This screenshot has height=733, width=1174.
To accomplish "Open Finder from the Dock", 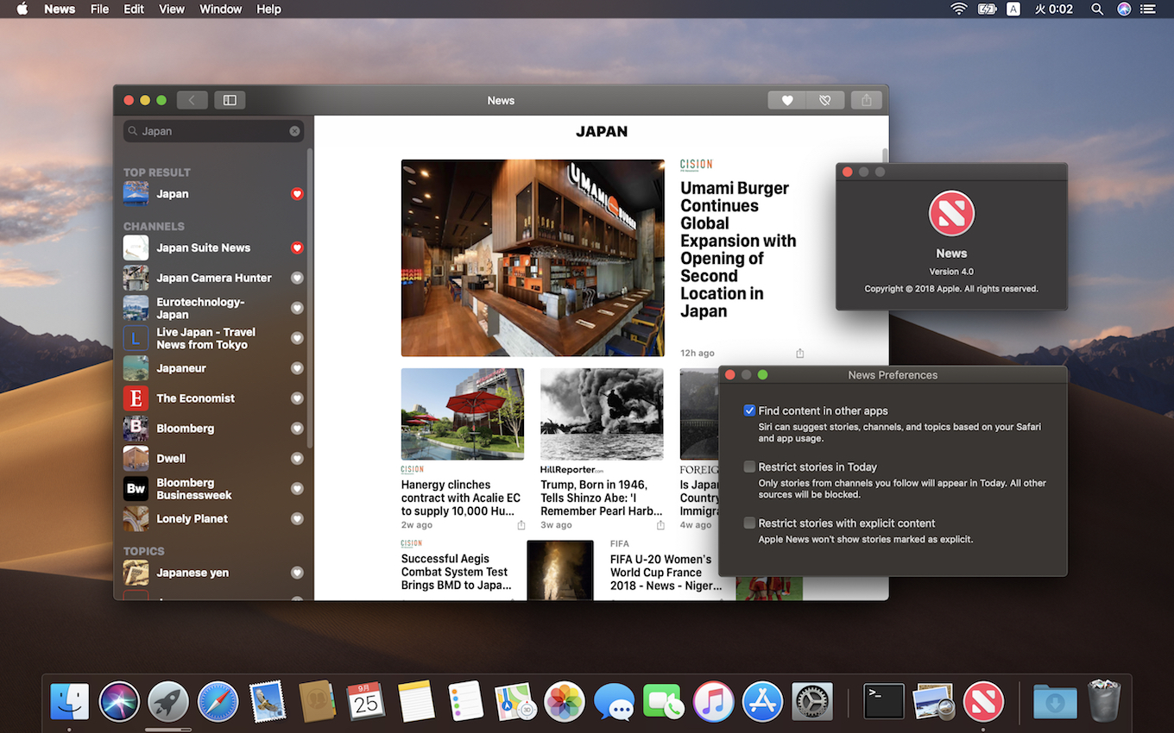I will tap(69, 702).
